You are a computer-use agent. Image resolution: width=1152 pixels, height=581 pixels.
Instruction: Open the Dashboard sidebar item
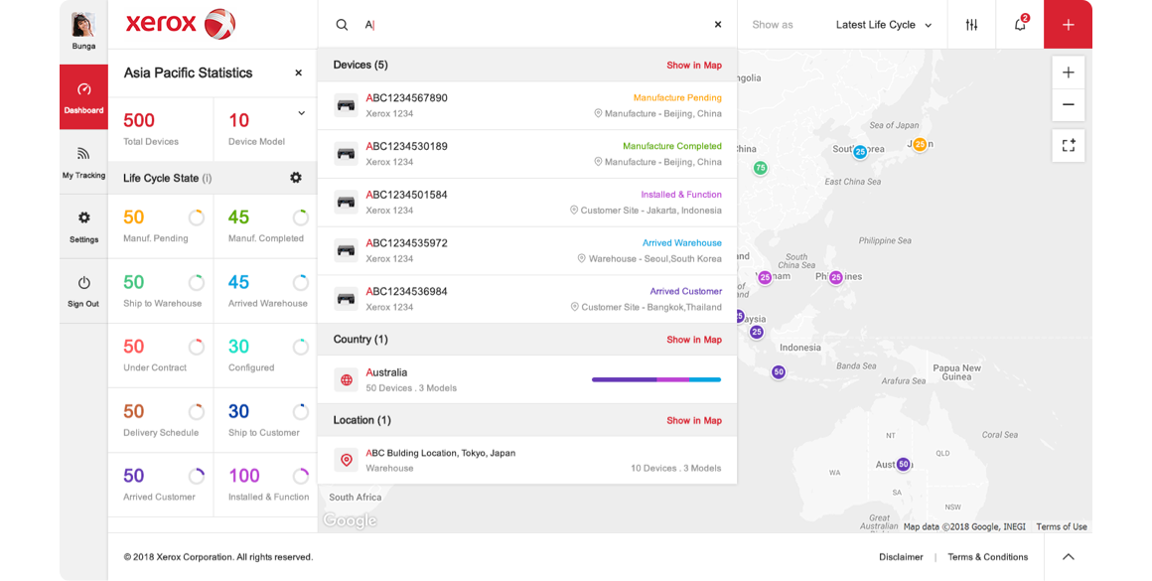coord(83,97)
